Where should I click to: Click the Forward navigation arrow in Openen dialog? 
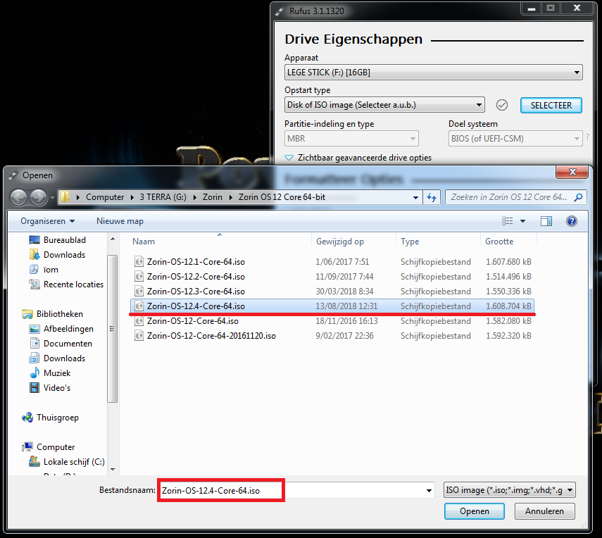click(x=39, y=197)
